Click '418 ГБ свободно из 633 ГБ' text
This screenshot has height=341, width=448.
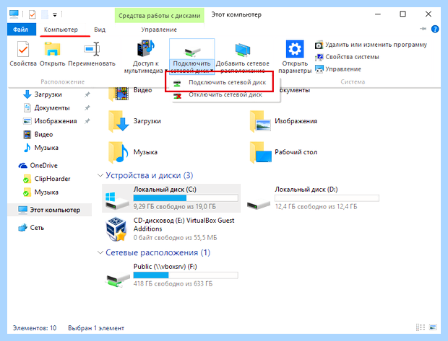[x=173, y=284]
